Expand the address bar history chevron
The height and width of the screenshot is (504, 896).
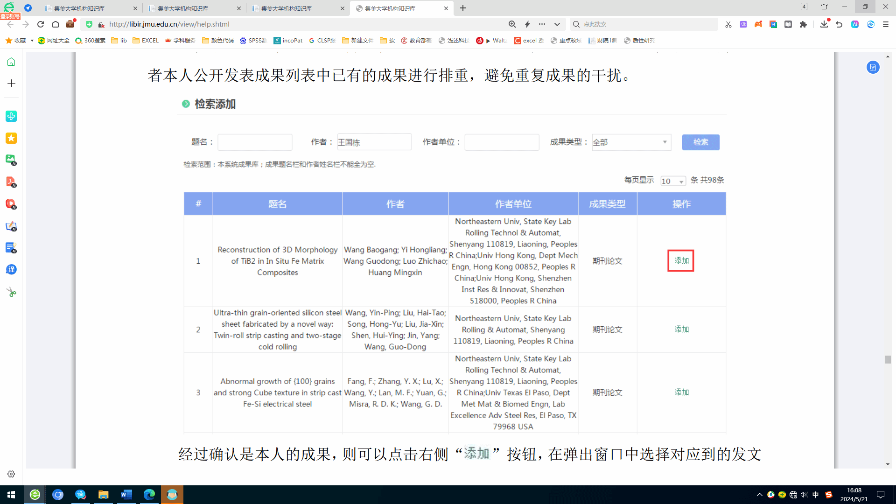557,24
